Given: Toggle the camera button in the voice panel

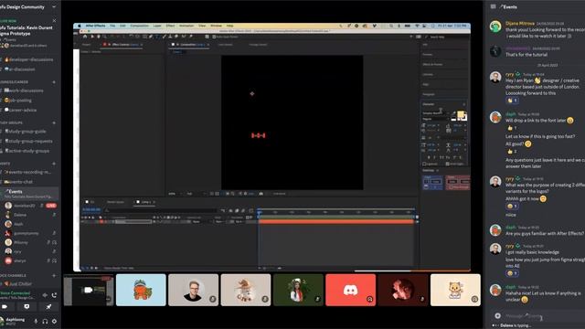Looking at the screenshot, I should pyautogui.click(x=5, y=307).
